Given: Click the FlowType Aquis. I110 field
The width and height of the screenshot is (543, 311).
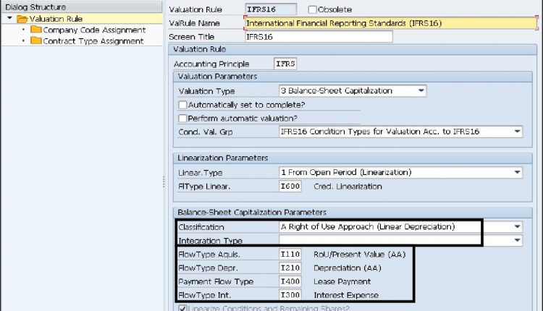Looking at the screenshot, I should [x=290, y=255].
